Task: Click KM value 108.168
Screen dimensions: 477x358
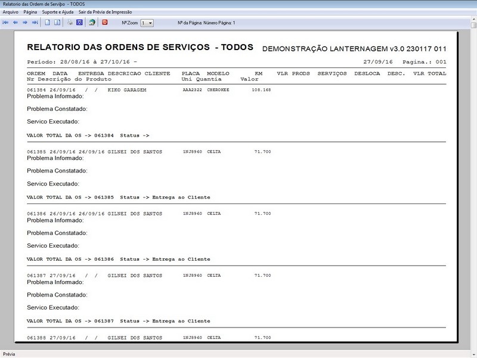Action: pos(261,90)
